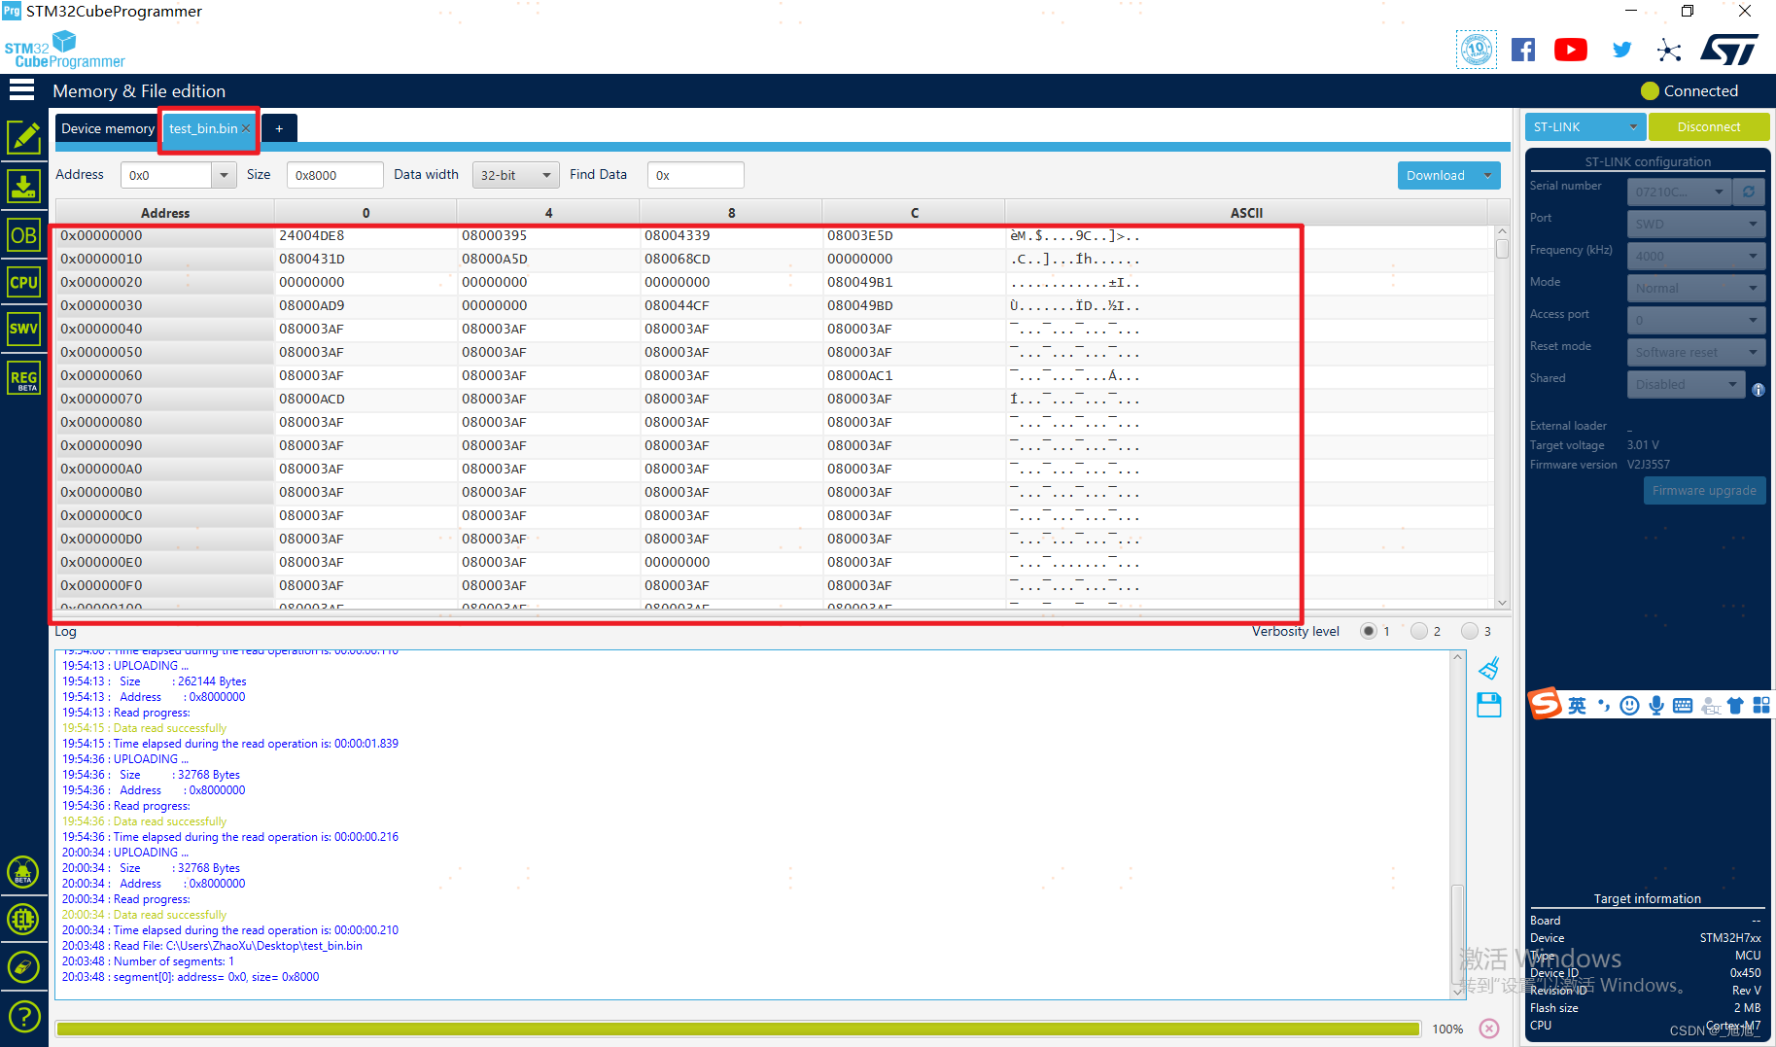Open Memory & File edition pencil icon
Image resolution: width=1776 pixels, height=1047 pixels.
pos(24,137)
